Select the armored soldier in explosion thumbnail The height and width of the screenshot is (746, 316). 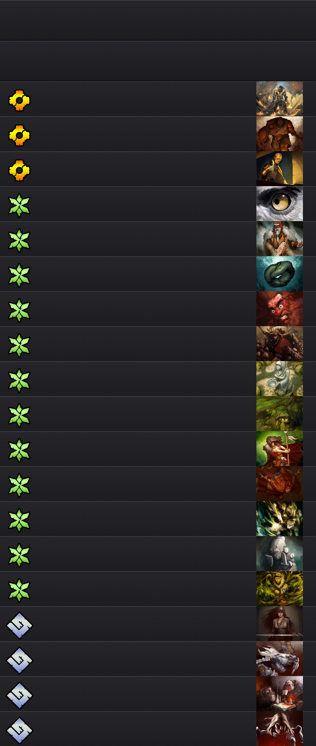tap(280, 99)
